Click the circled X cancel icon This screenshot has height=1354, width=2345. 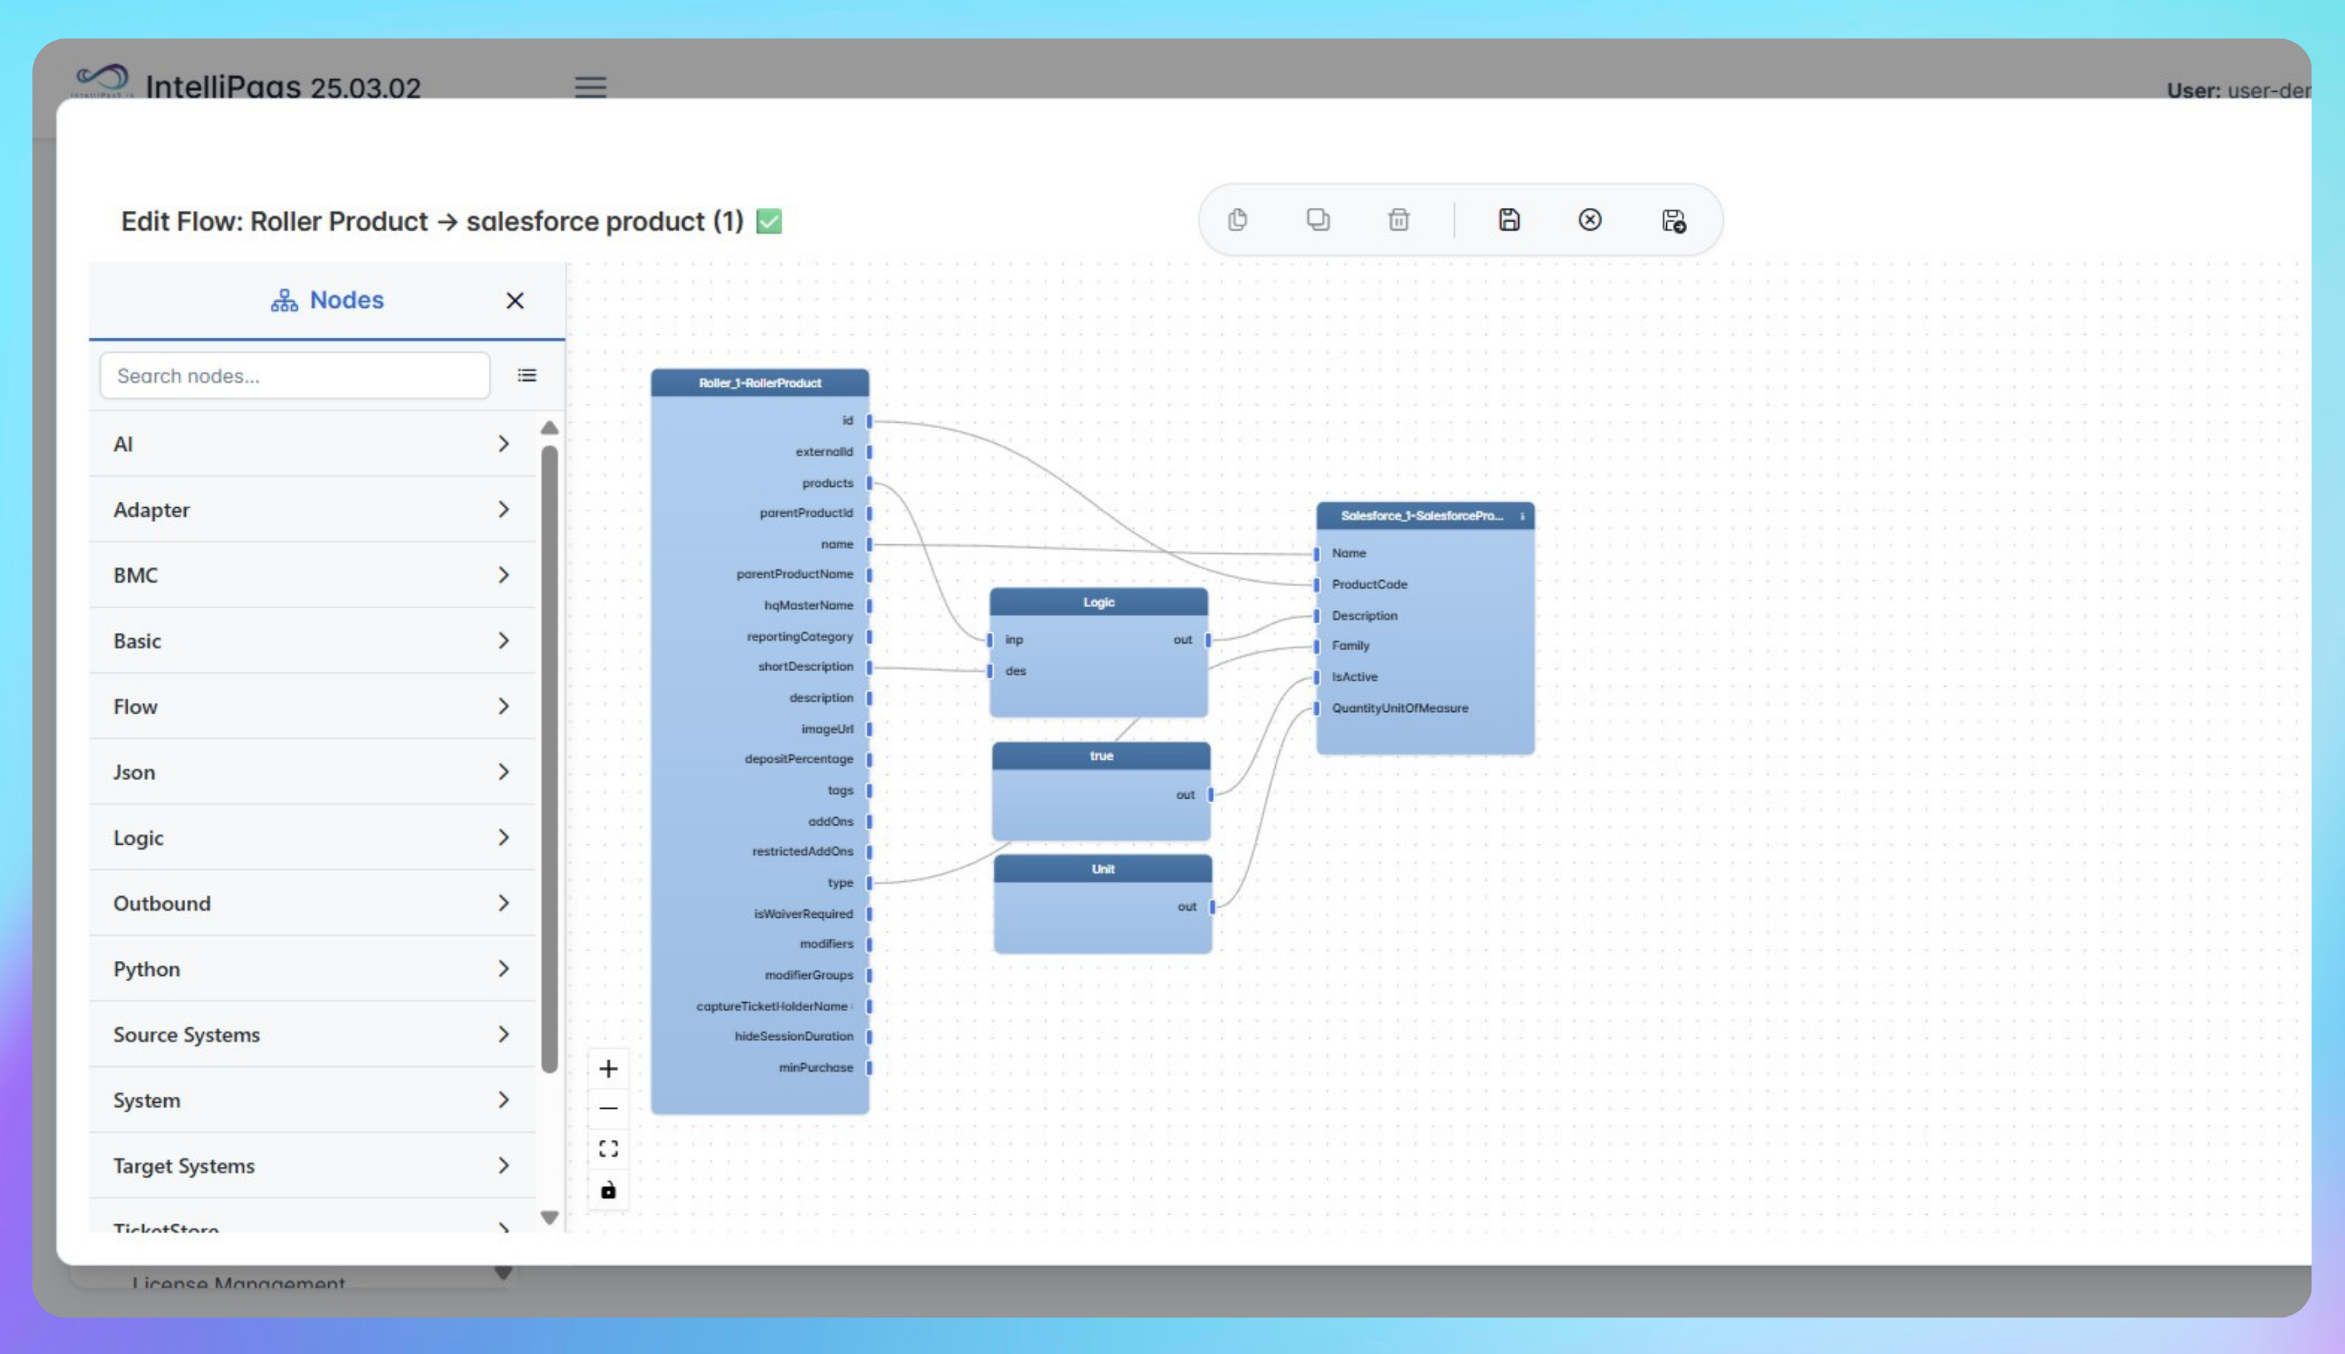(1589, 220)
